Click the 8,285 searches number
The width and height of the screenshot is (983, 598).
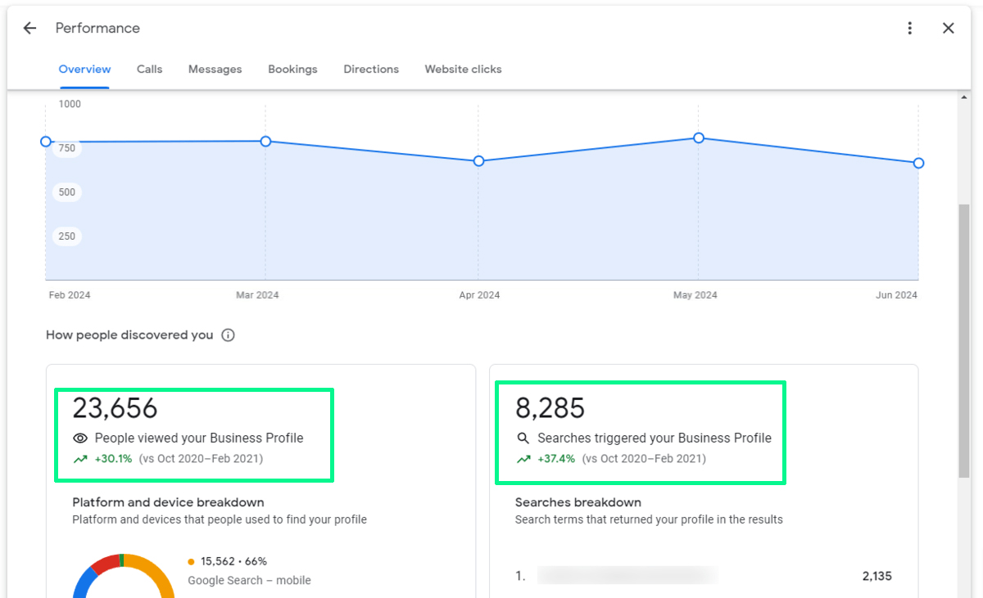[x=550, y=407]
